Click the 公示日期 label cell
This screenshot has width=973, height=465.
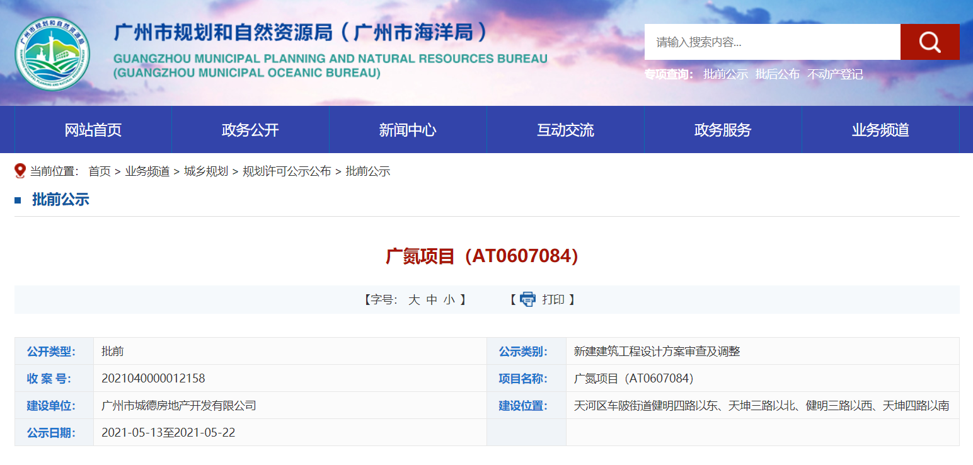54,433
